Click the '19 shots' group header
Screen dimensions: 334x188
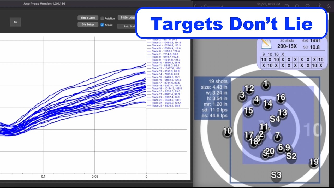[218, 81]
